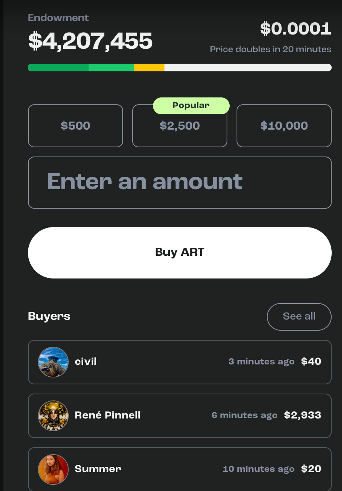Click Summer's avatar picture
This screenshot has height=491, width=342.
click(x=53, y=470)
